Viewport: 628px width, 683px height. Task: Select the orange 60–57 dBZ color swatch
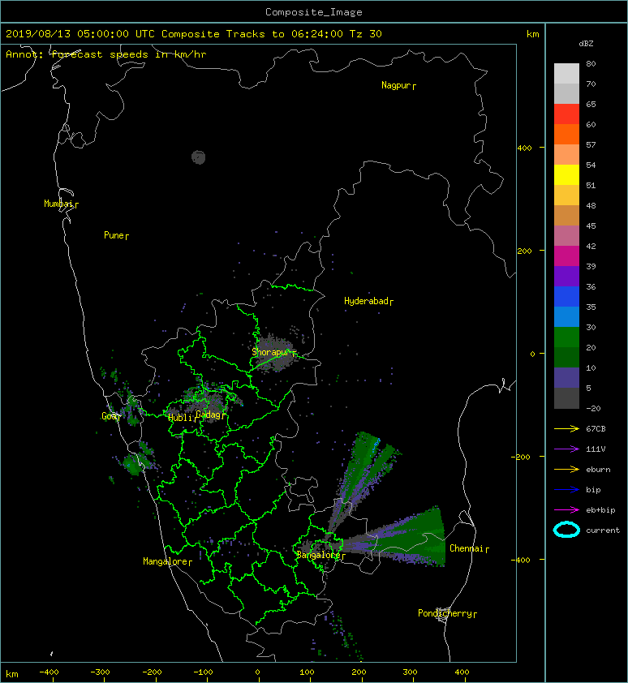coord(566,134)
